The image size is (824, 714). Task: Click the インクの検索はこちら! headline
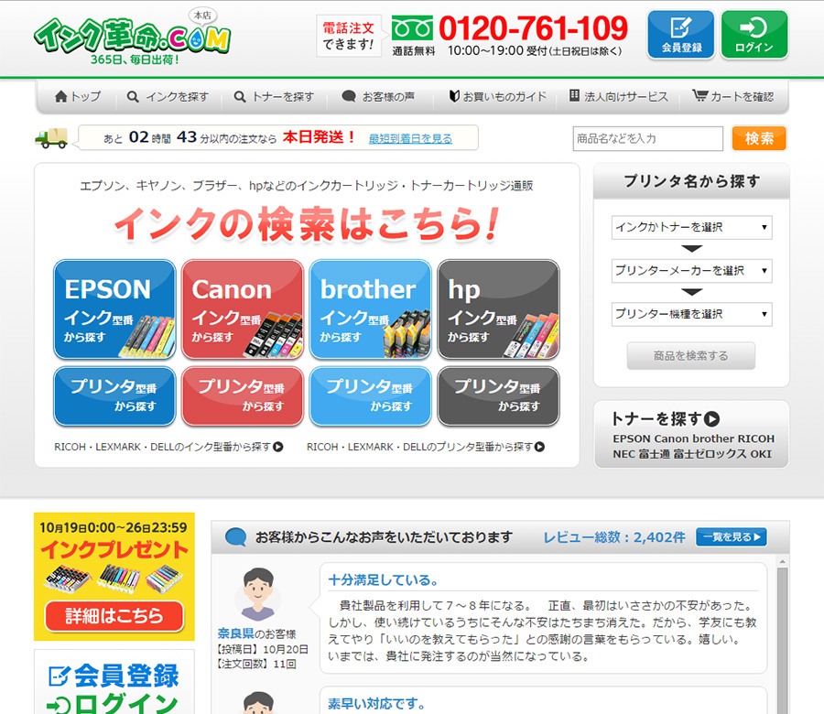pyautogui.click(x=307, y=224)
